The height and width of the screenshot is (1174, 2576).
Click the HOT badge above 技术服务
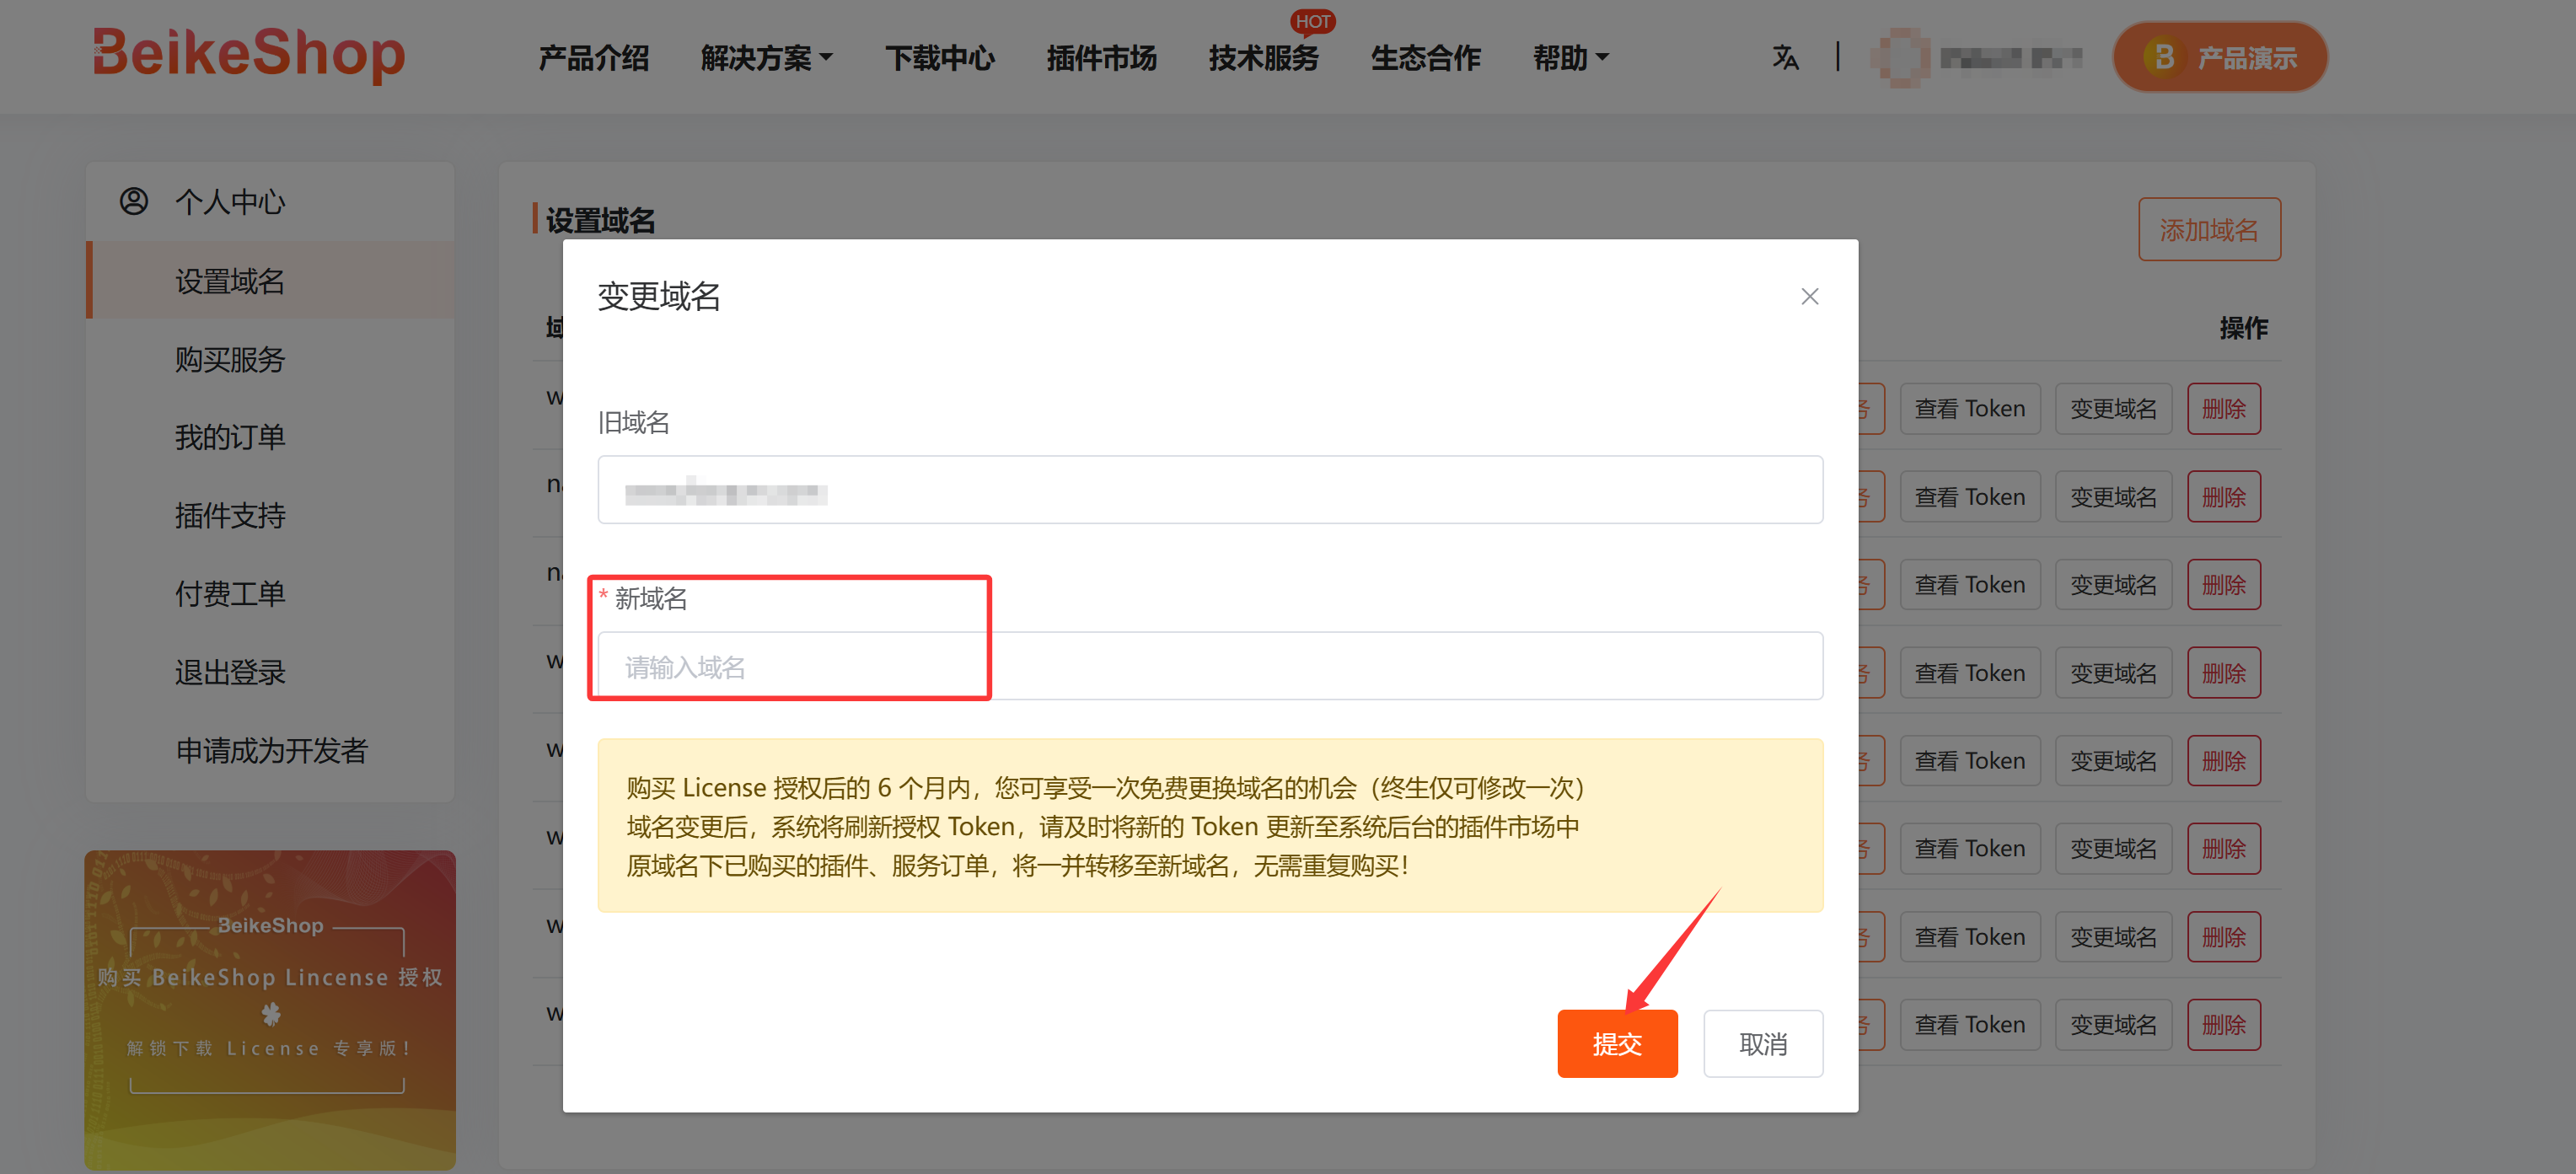pos(1312,21)
